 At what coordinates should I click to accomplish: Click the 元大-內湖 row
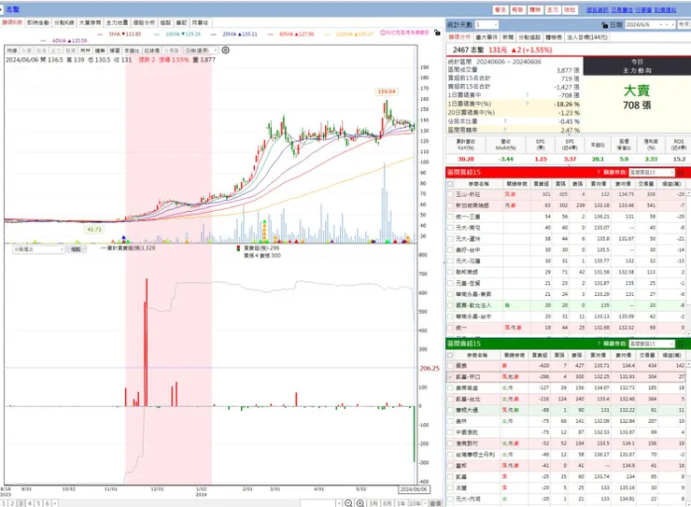coord(566,500)
